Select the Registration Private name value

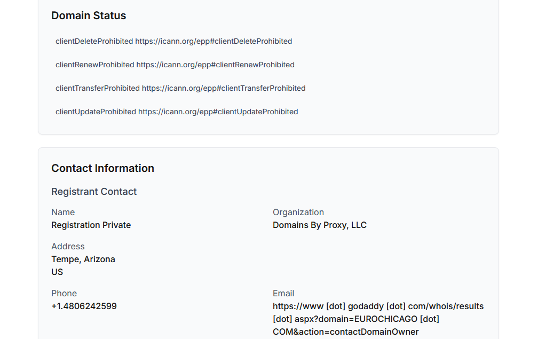91,225
